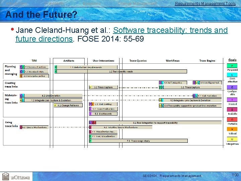This screenshot has height=181, width=241.
Task: Click the yellow U Ubiquitous legend swatch
Action: coord(232,139)
